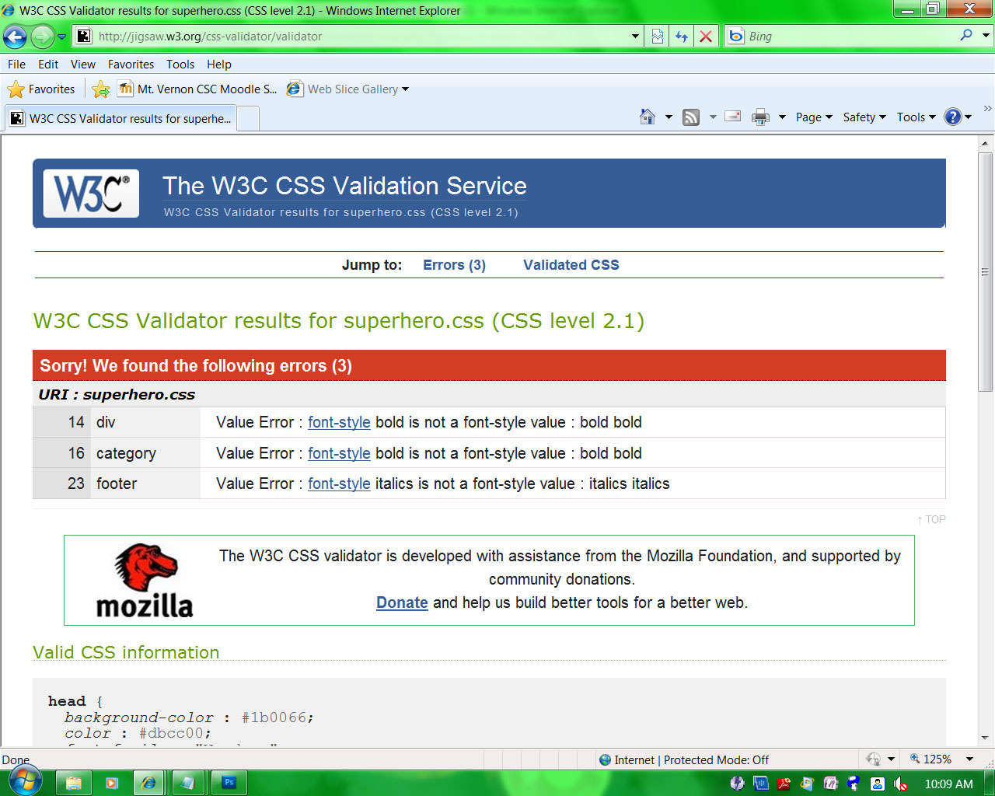Click the blue Help question mark icon
Screen dimensions: 995x796
[952, 117]
